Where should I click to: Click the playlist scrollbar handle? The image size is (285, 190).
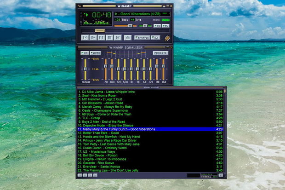click(x=225, y=91)
